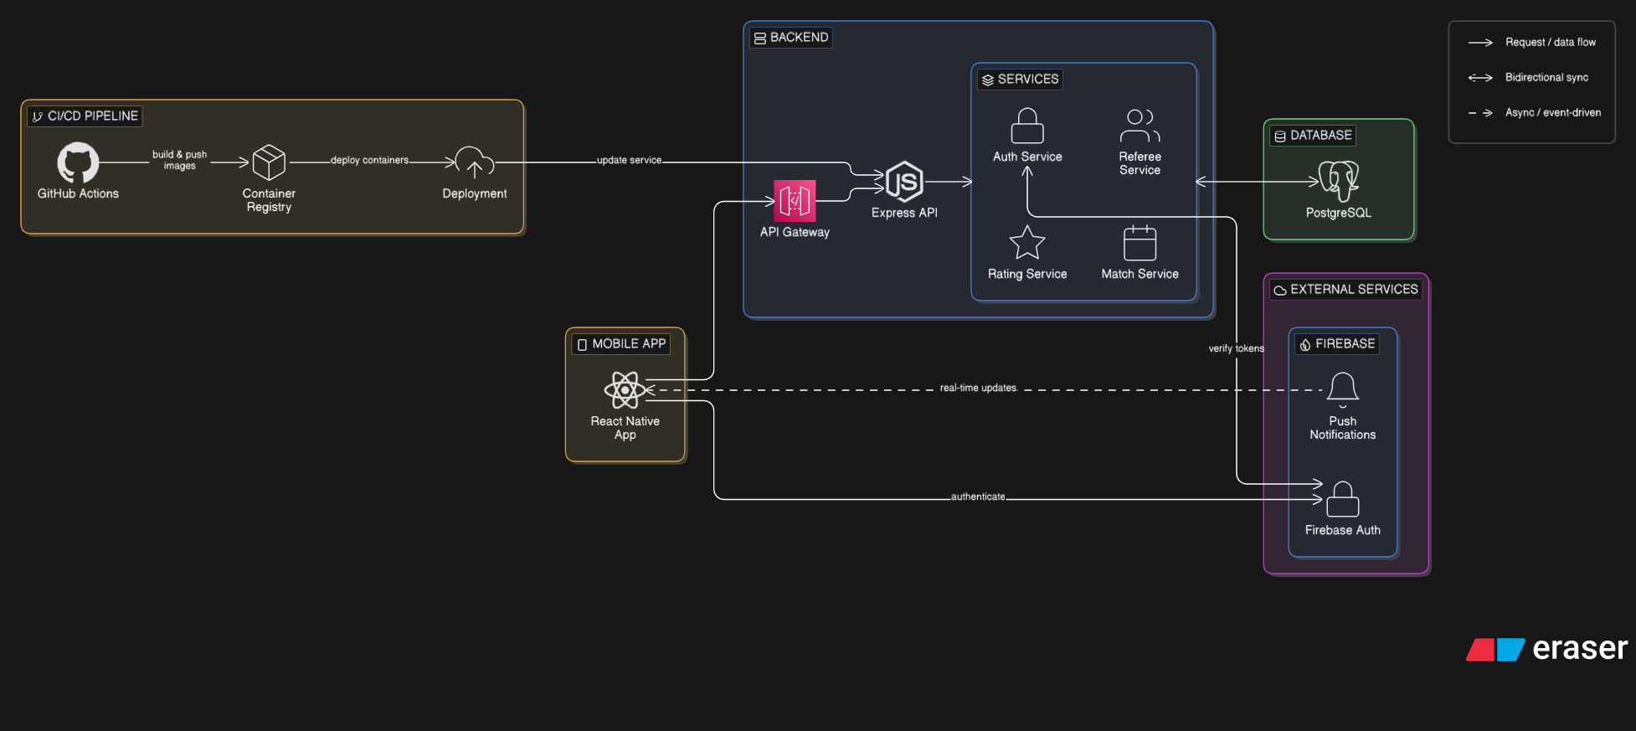Click the 'Match Service' node label
The image size is (1636, 731).
click(x=1140, y=274)
